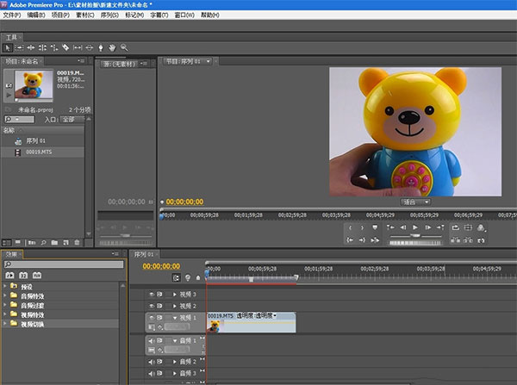This screenshot has width=517, height=385.
Task: Open the 文件(F) menu
Action: point(11,15)
